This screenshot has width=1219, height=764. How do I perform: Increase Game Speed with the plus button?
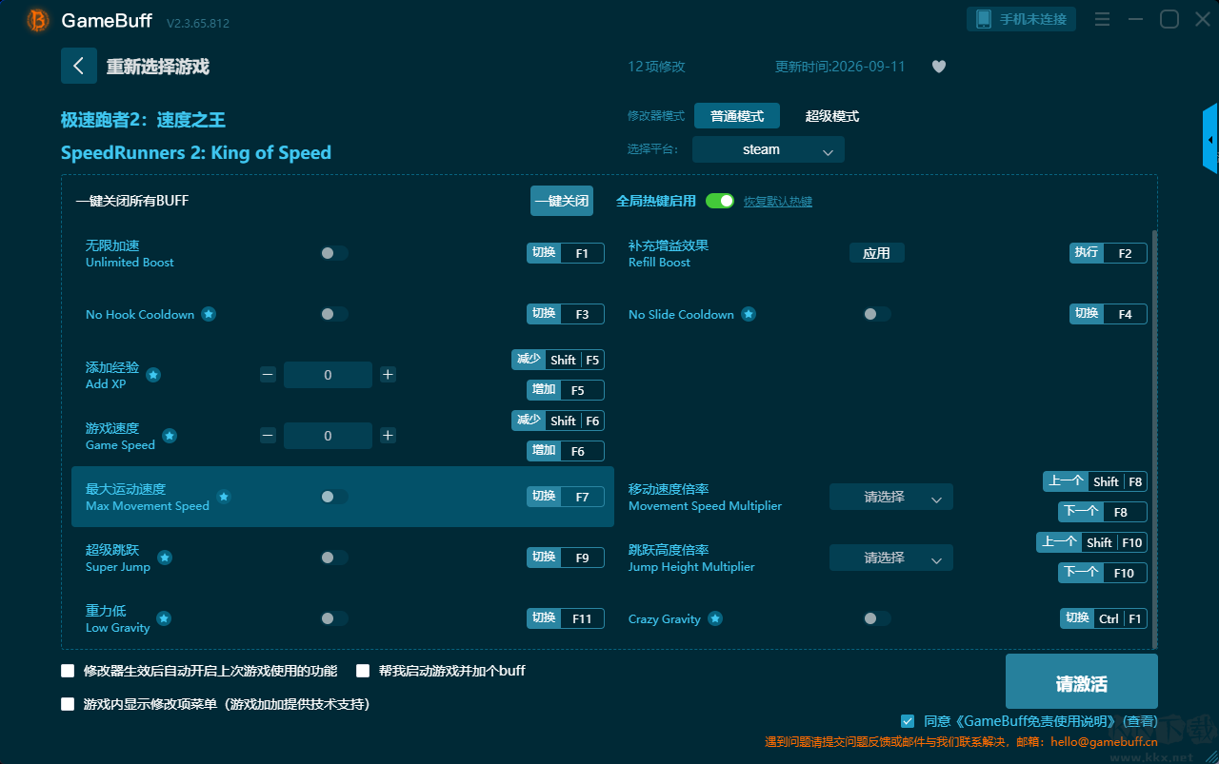click(x=388, y=436)
